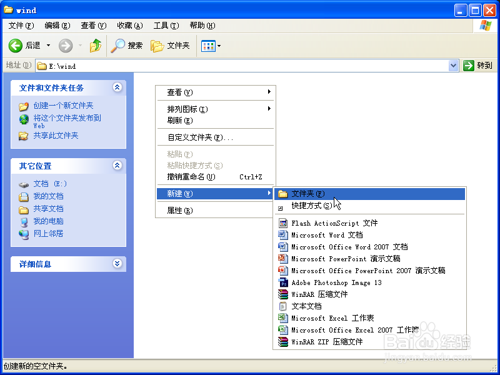The image size is (500, 375).
Task: Toggle the 文件夹 folders pane button
Action: point(170,46)
